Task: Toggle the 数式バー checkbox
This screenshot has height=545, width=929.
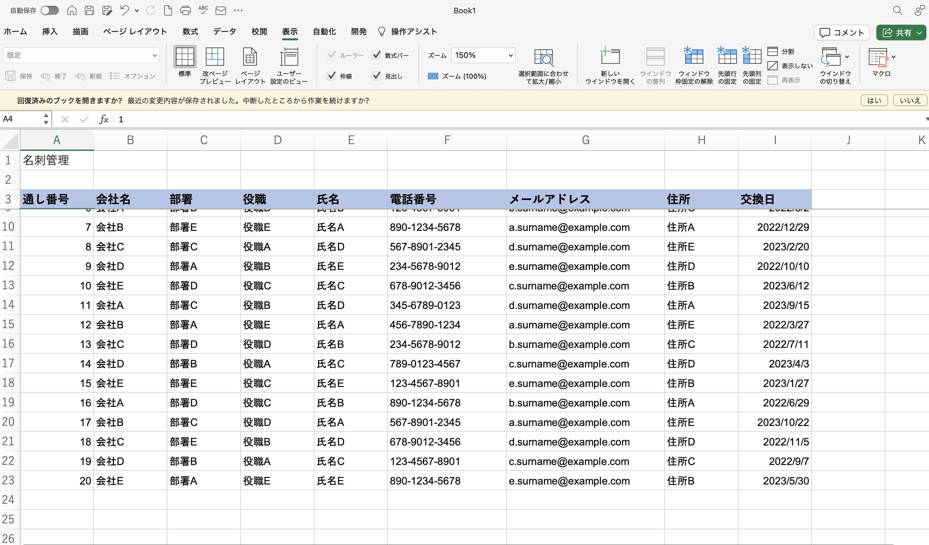Action: tap(376, 55)
